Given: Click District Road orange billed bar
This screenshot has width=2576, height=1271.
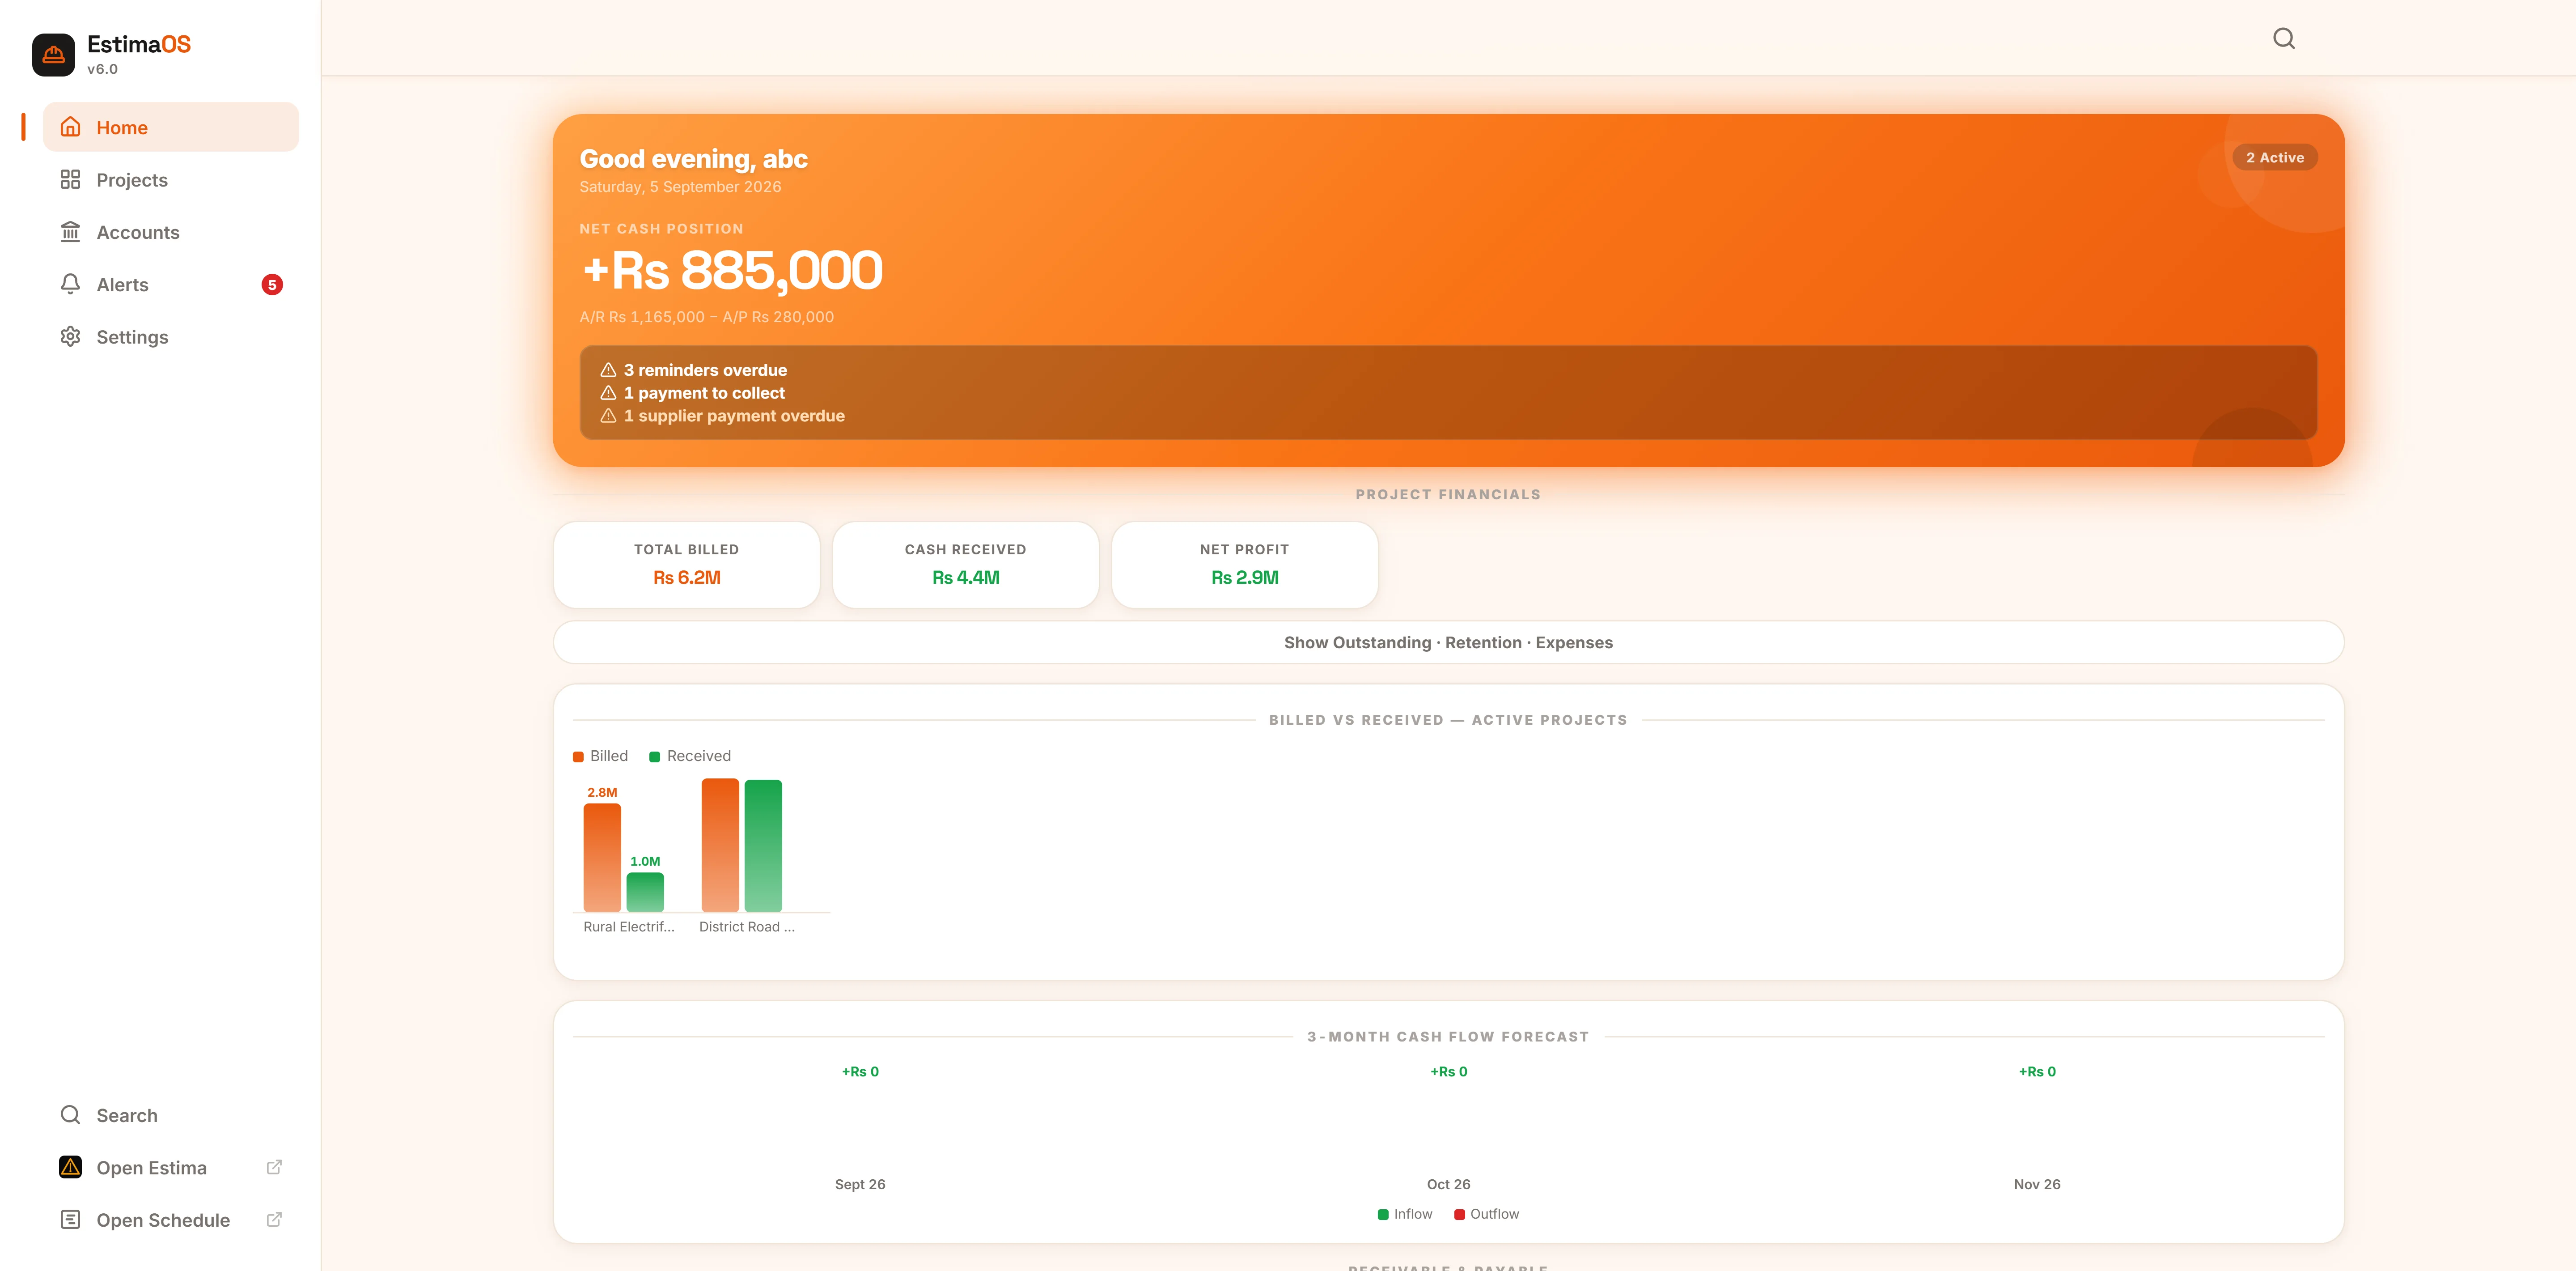Looking at the screenshot, I should tap(720, 845).
